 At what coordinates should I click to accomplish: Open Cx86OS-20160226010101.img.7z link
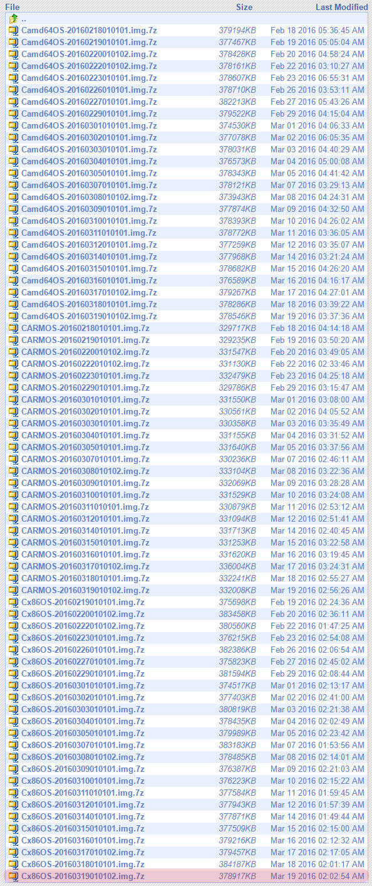(x=83, y=650)
